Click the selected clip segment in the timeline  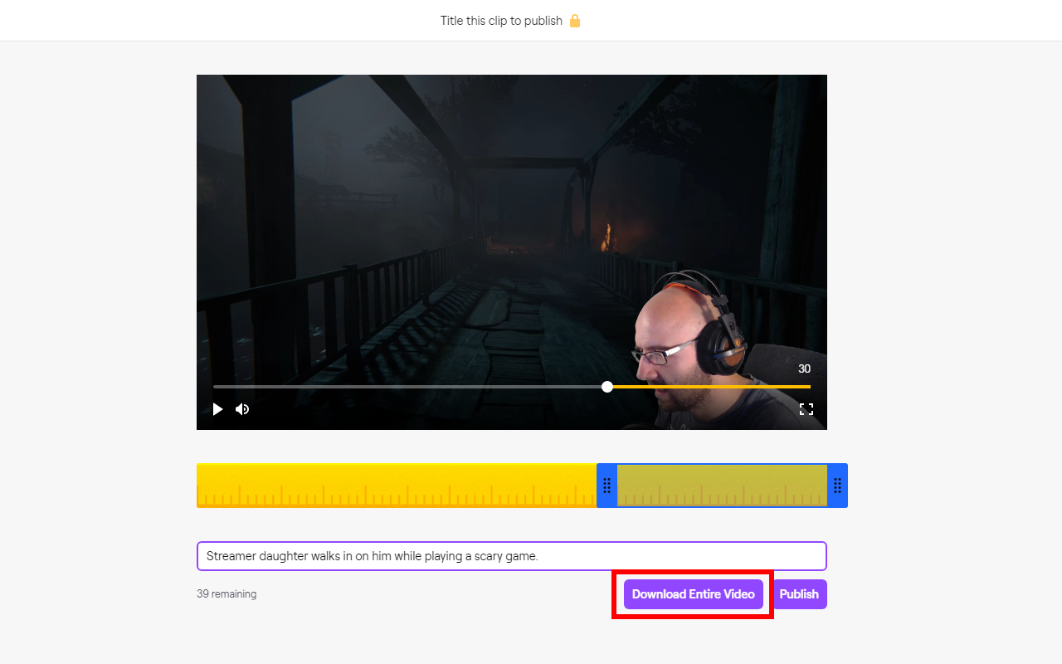click(x=722, y=486)
